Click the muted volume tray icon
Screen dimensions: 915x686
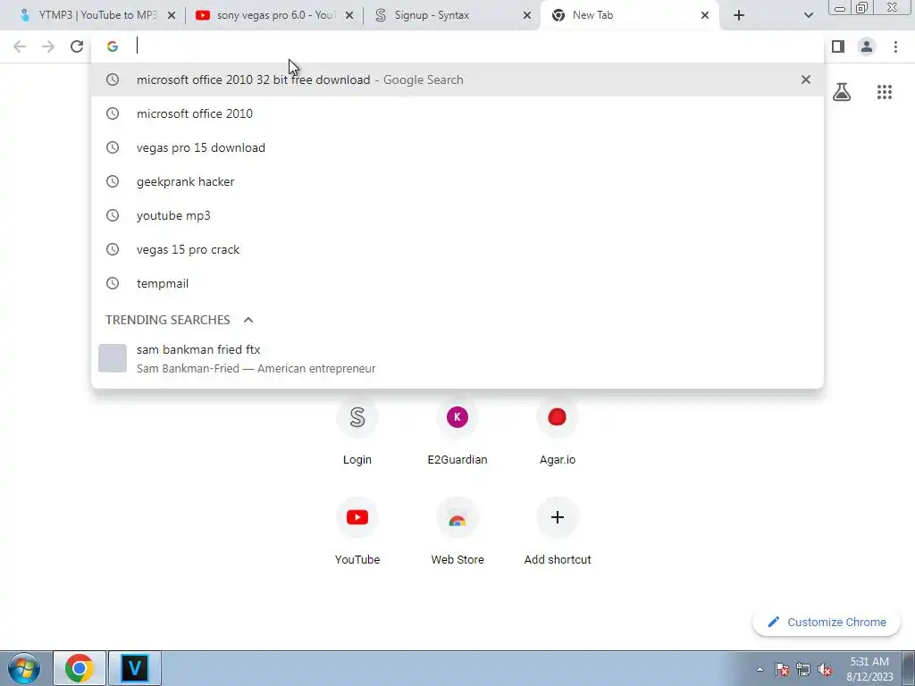click(x=825, y=669)
